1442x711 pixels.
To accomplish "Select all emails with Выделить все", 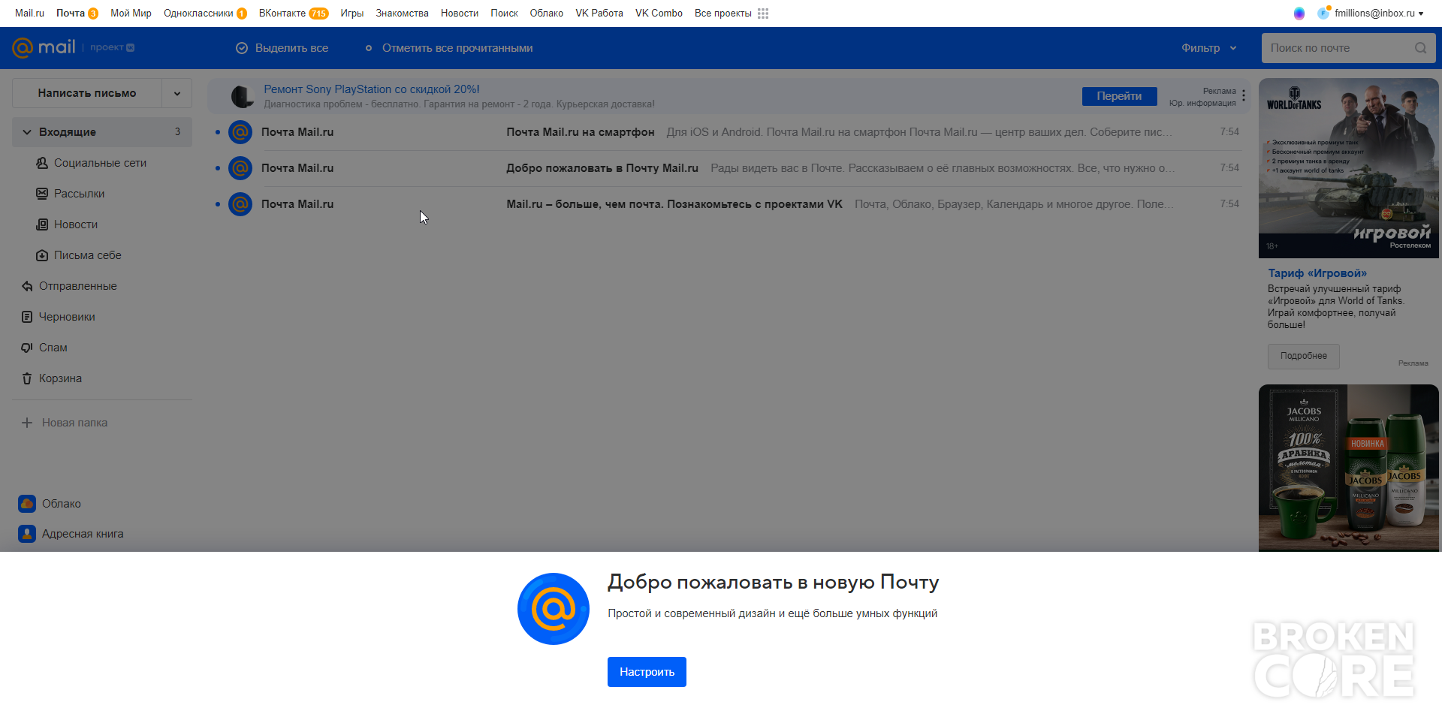I will 282,48.
